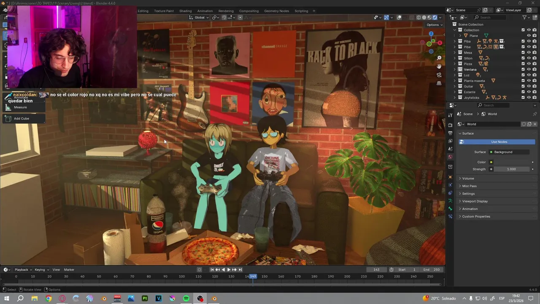
Task: Open the Outliner filter dropdown
Action: click(x=526, y=17)
